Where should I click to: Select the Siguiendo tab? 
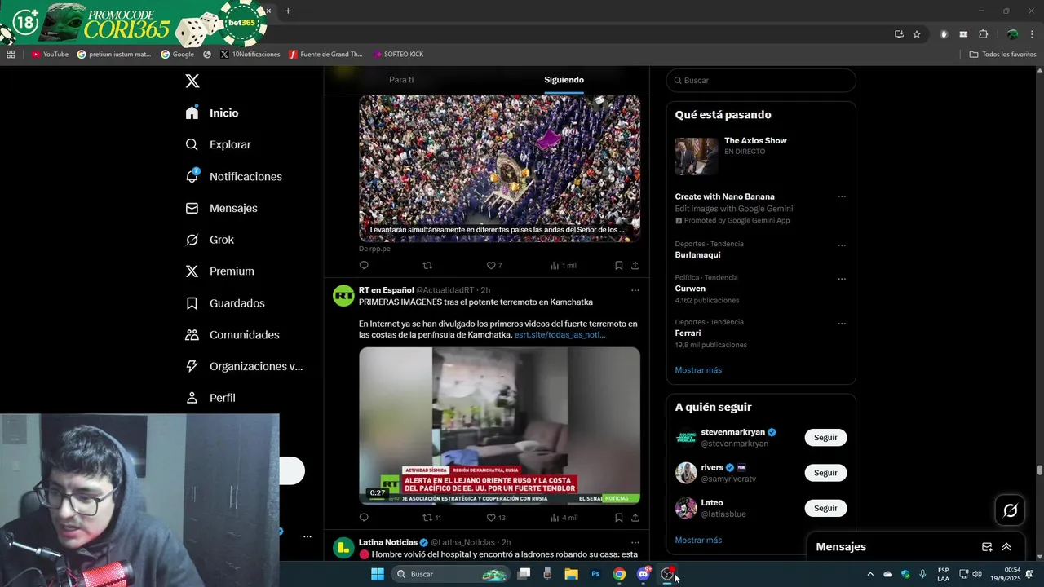564,80
